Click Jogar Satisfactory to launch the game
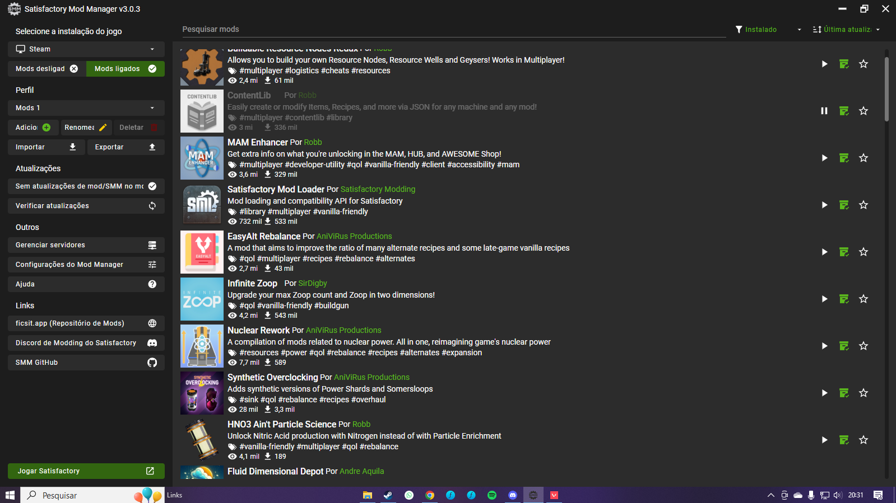896x503 pixels. click(86, 471)
